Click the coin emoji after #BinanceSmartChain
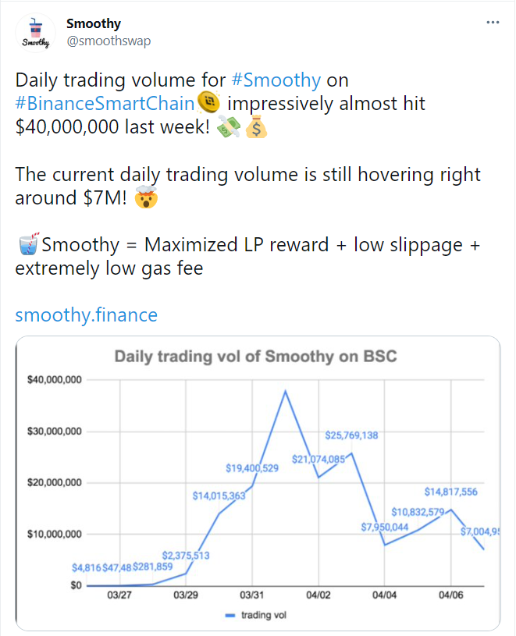 [207, 102]
